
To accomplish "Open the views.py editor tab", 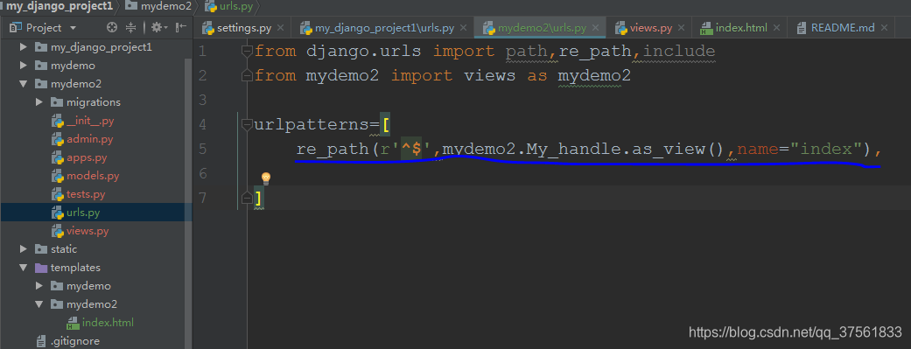I will click(x=651, y=28).
